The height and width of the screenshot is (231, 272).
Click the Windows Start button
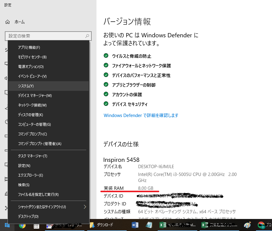7,225
